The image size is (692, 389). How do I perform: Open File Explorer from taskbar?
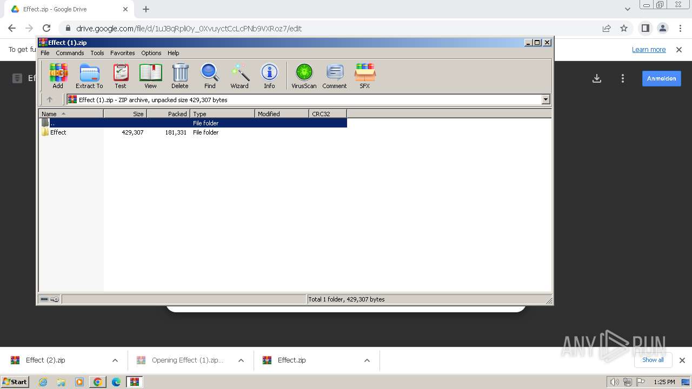[x=61, y=382]
